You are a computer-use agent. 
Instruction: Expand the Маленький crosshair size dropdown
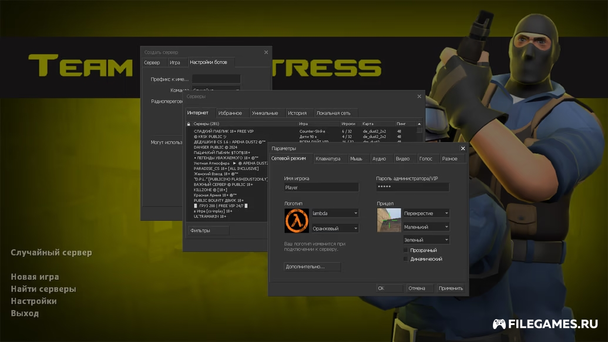coord(426,227)
